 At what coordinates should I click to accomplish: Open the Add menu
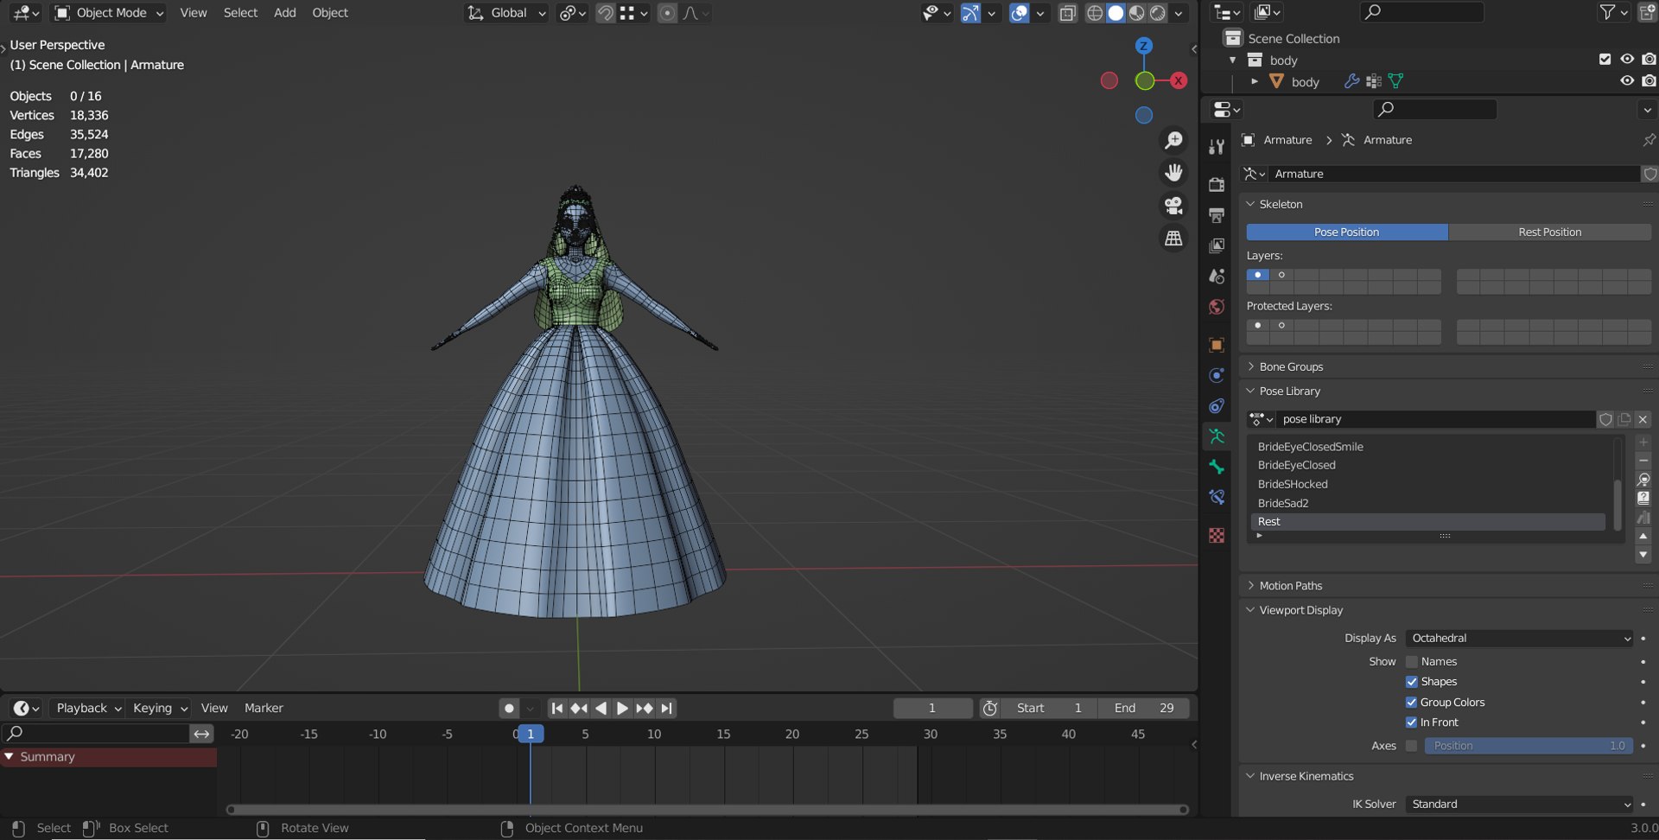click(285, 13)
